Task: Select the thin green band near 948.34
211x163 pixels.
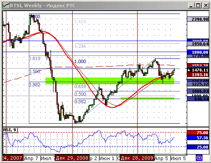Action: (147, 98)
